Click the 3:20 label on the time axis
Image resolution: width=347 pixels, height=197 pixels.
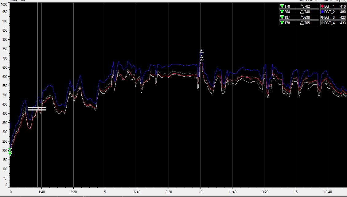(x=73, y=192)
